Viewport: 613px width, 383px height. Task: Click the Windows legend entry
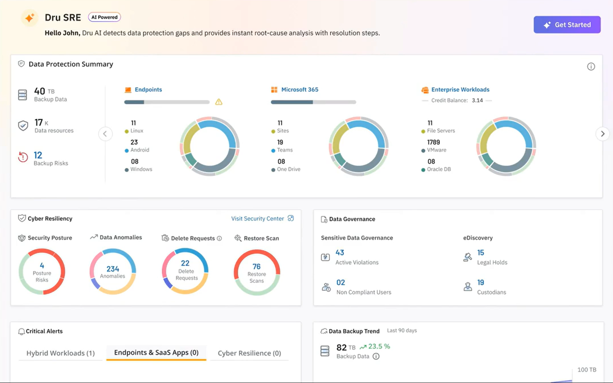(139, 169)
